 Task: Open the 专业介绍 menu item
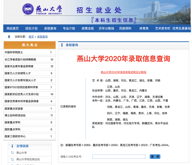tap(69, 28)
